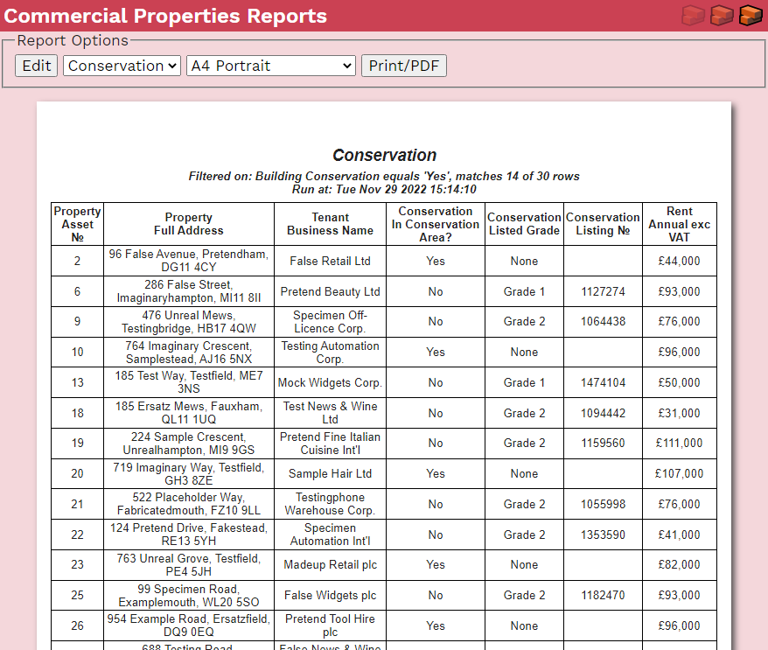
Task: Click the Print/PDF button
Action: pos(403,66)
